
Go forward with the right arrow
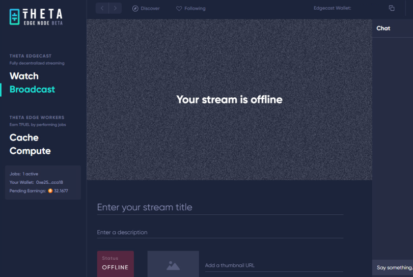point(115,8)
